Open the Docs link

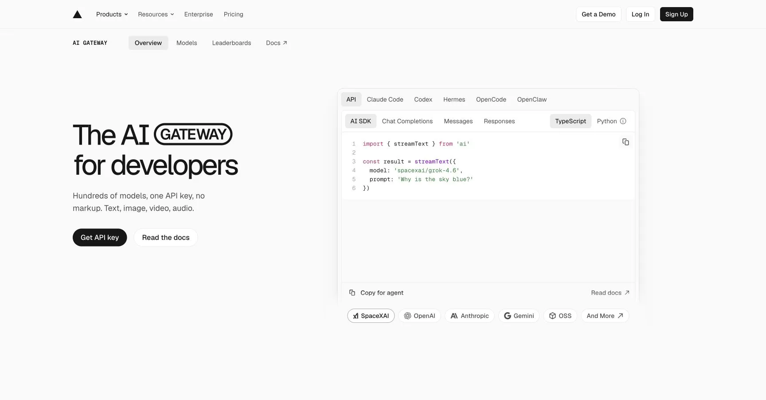(276, 43)
